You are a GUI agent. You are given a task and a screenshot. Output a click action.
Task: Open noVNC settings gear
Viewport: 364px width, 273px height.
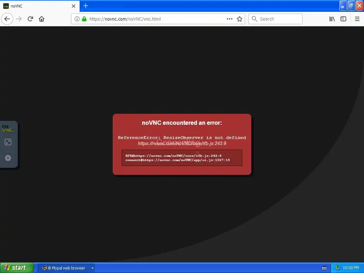[x=8, y=158]
